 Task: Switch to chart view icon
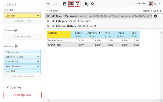[x=156, y=4]
